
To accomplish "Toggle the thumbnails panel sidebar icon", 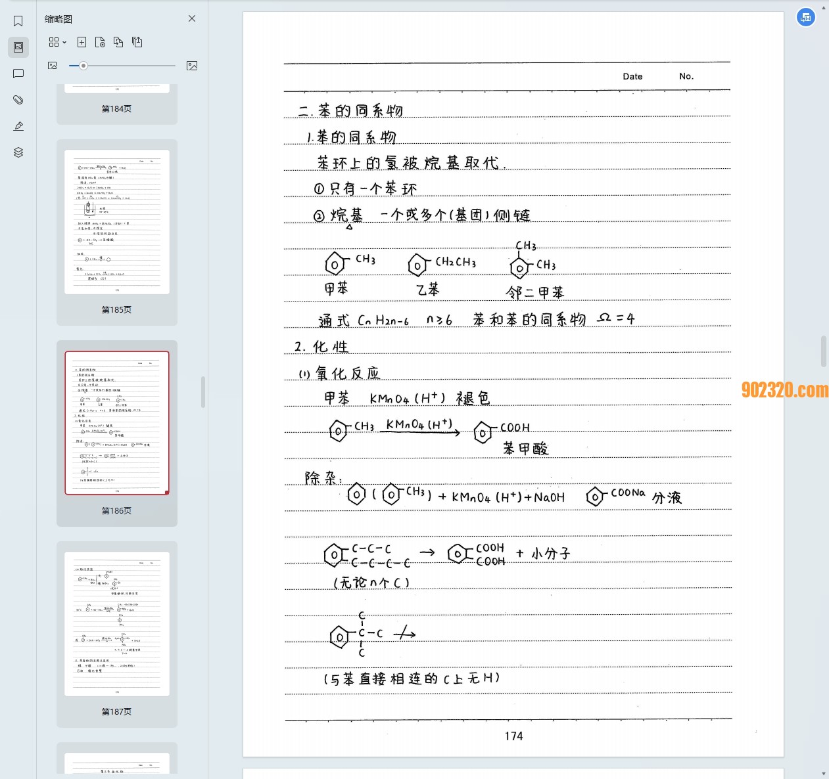I will 18,47.
